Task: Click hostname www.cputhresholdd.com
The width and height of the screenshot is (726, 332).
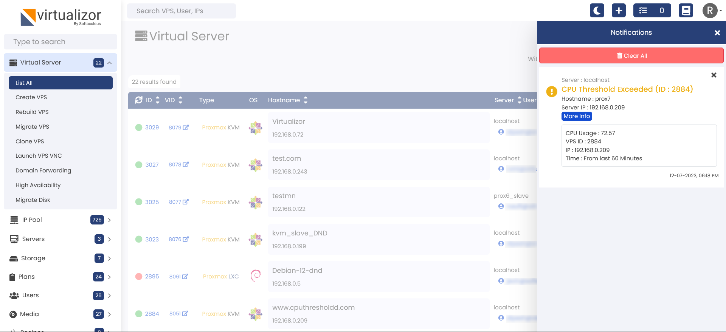Action: click(x=313, y=307)
